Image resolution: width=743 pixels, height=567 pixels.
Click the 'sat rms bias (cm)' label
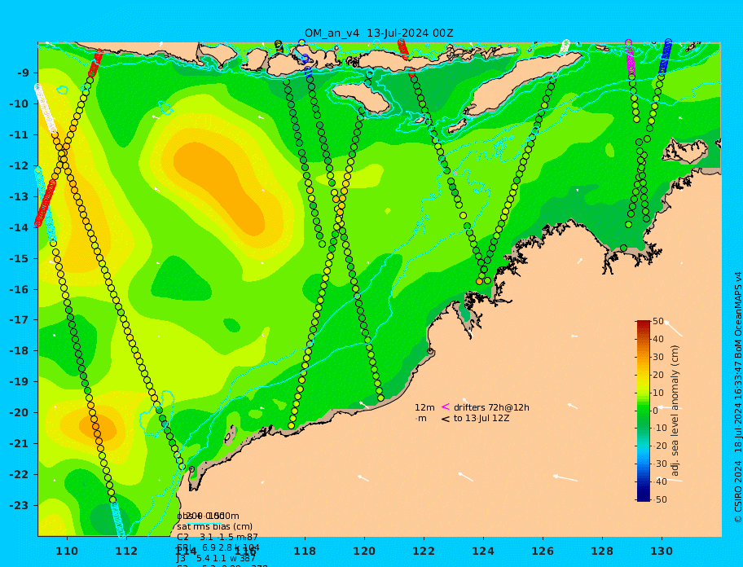tap(214, 526)
